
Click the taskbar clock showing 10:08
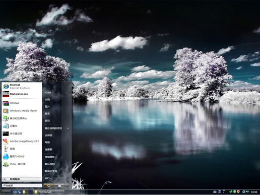[254, 192]
